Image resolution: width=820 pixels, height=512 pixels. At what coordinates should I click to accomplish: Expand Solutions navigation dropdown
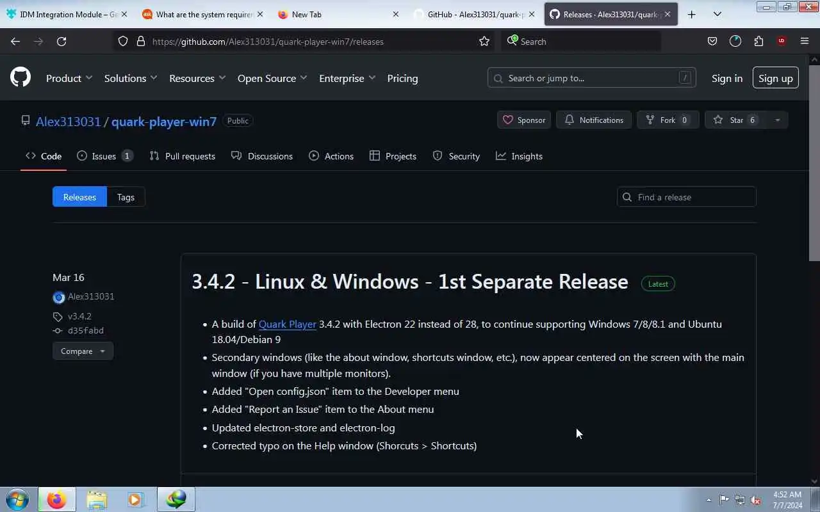[131, 78]
